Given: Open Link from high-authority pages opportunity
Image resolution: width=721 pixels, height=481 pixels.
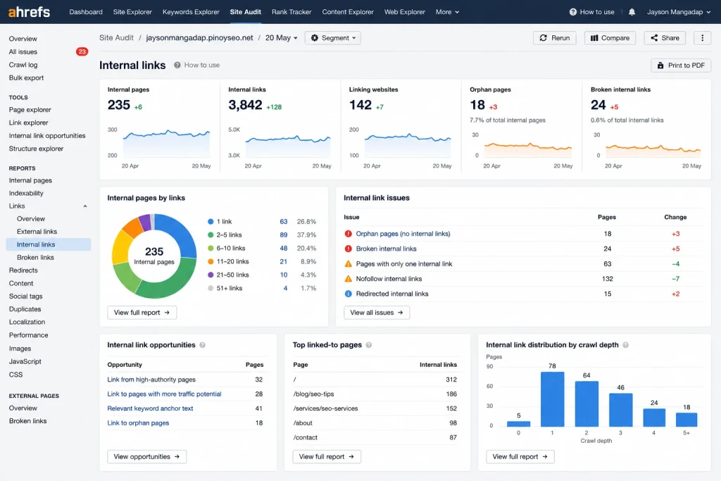Looking at the screenshot, I should [x=151, y=380].
